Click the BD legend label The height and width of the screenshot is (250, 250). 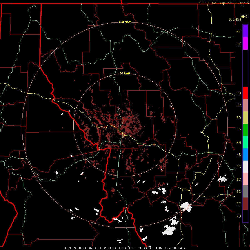point(238,118)
